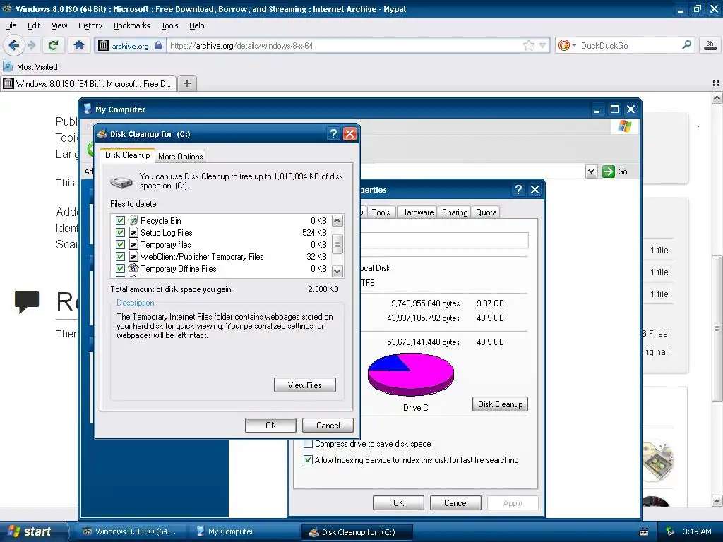The image size is (723, 542).
Task: Switch to Quota tab in Properties
Action: coord(486,212)
